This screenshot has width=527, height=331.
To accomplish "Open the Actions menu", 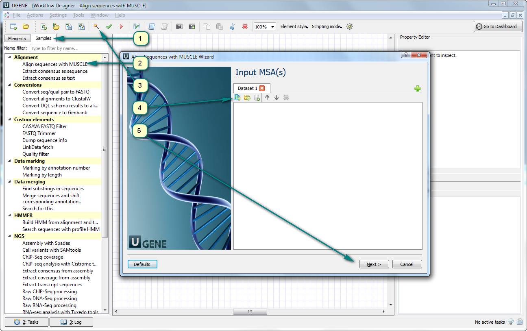I will point(35,15).
